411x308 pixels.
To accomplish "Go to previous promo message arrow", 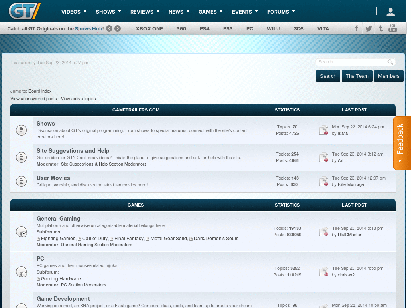I will pyautogui.click(x=109, y=28).
